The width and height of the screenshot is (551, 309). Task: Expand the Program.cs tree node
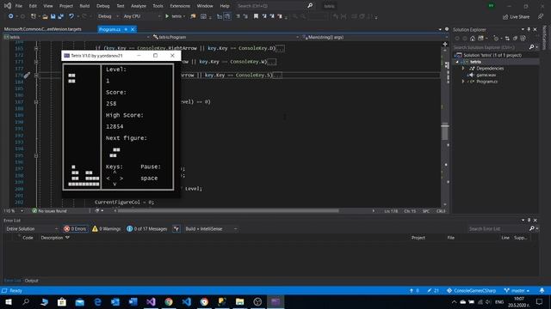click(x=463, y=82)
